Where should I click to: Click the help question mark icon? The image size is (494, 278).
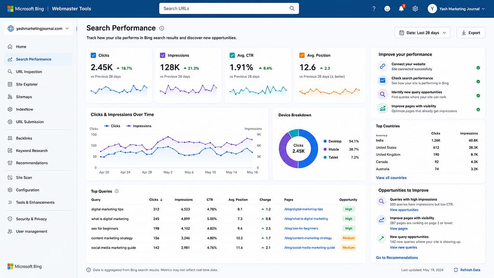(374, 9)
